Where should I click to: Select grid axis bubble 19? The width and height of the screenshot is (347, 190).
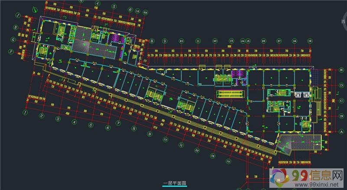coord(310,41)
